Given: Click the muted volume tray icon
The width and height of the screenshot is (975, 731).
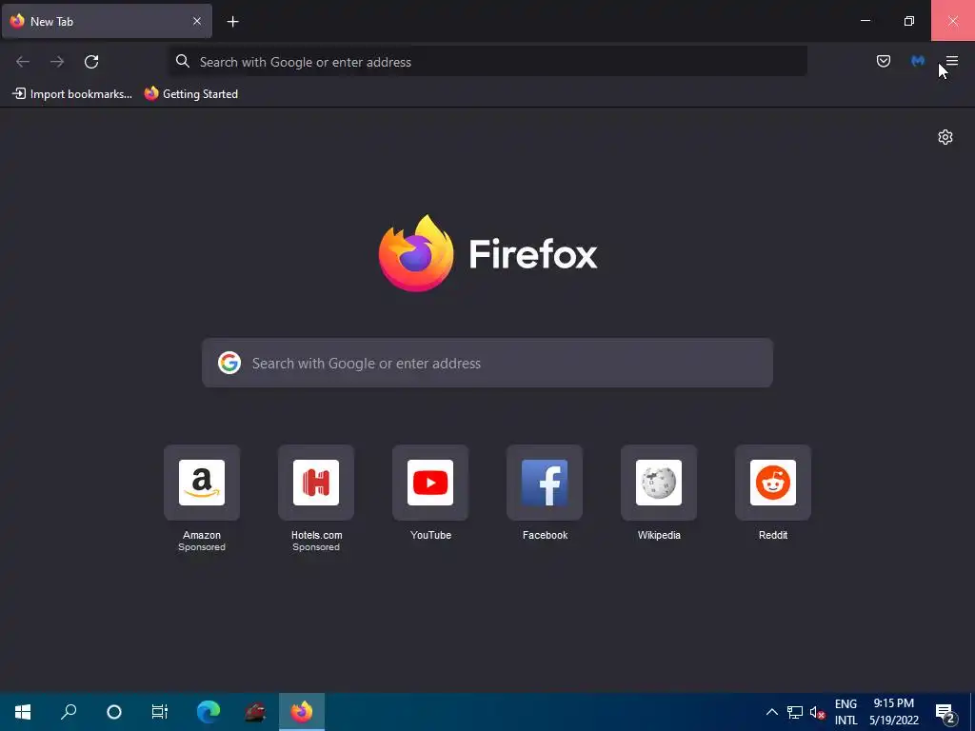Looking at the screenshot, I should [x=816, y=712].
